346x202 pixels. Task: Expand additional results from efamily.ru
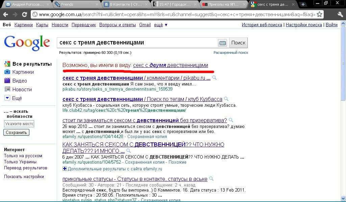(x=65, y=169)
